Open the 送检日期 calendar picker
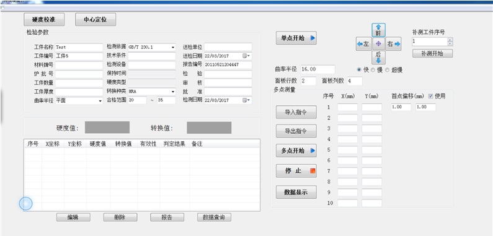 click(246, 56)
